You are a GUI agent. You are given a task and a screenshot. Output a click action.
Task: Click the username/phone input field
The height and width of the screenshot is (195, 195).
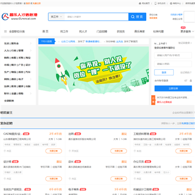coord(173,55)
